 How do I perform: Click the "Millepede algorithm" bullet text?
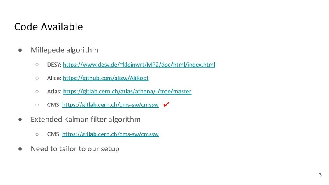(65, 50)
